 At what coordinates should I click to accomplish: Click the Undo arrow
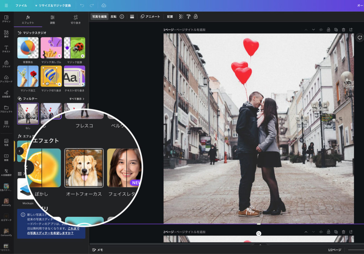tap(82, 5)
